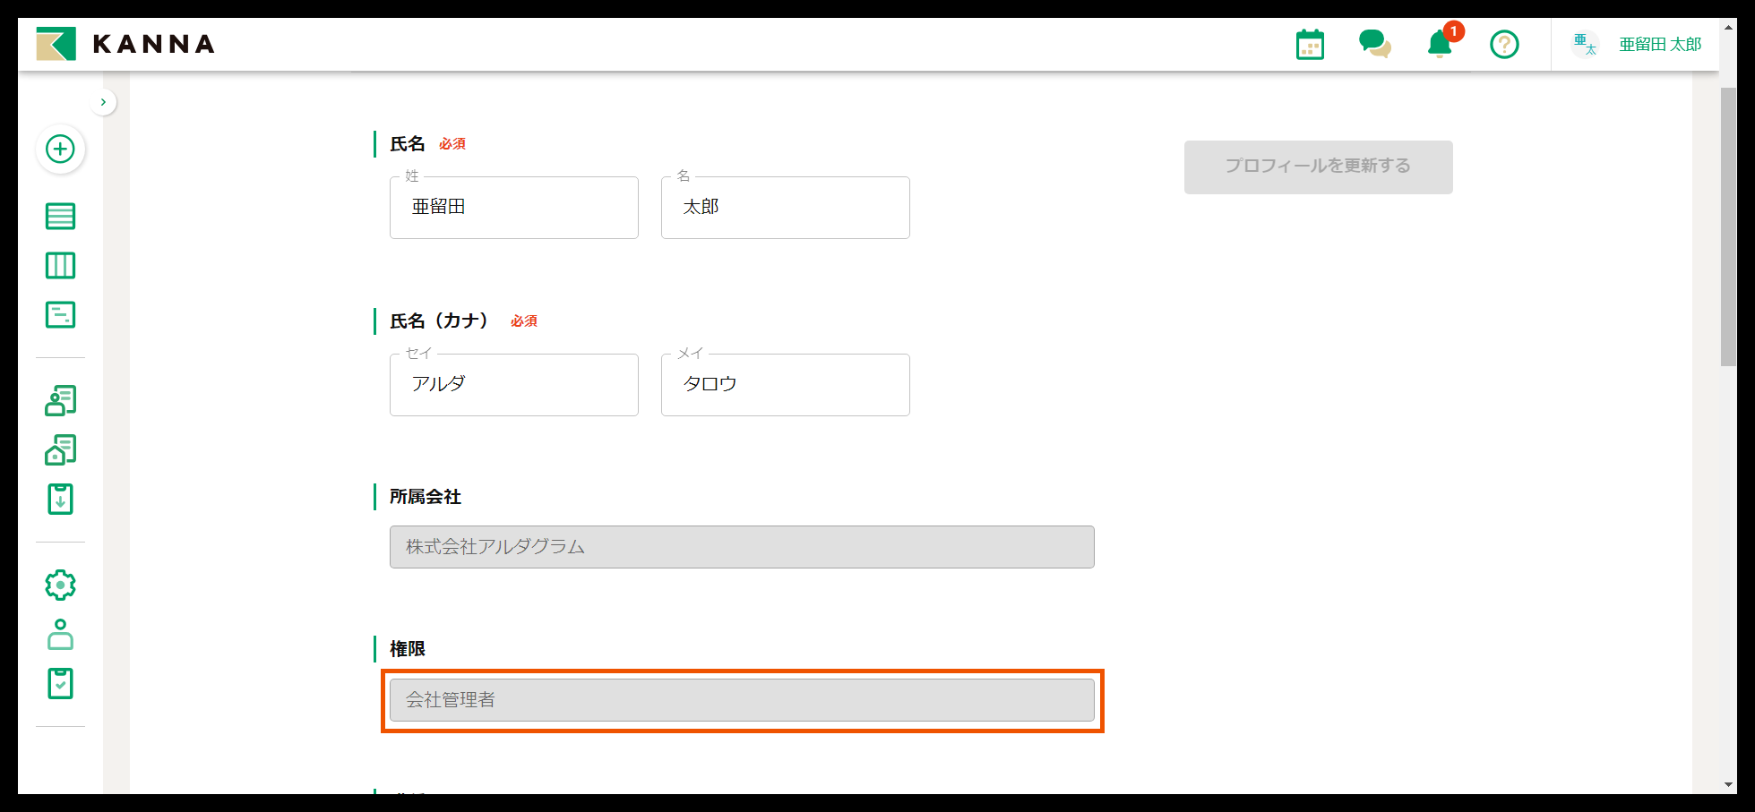Viewport: 1755px width, 812px height.
Task: Check notifications via the bell icon
Action: 1439,45
